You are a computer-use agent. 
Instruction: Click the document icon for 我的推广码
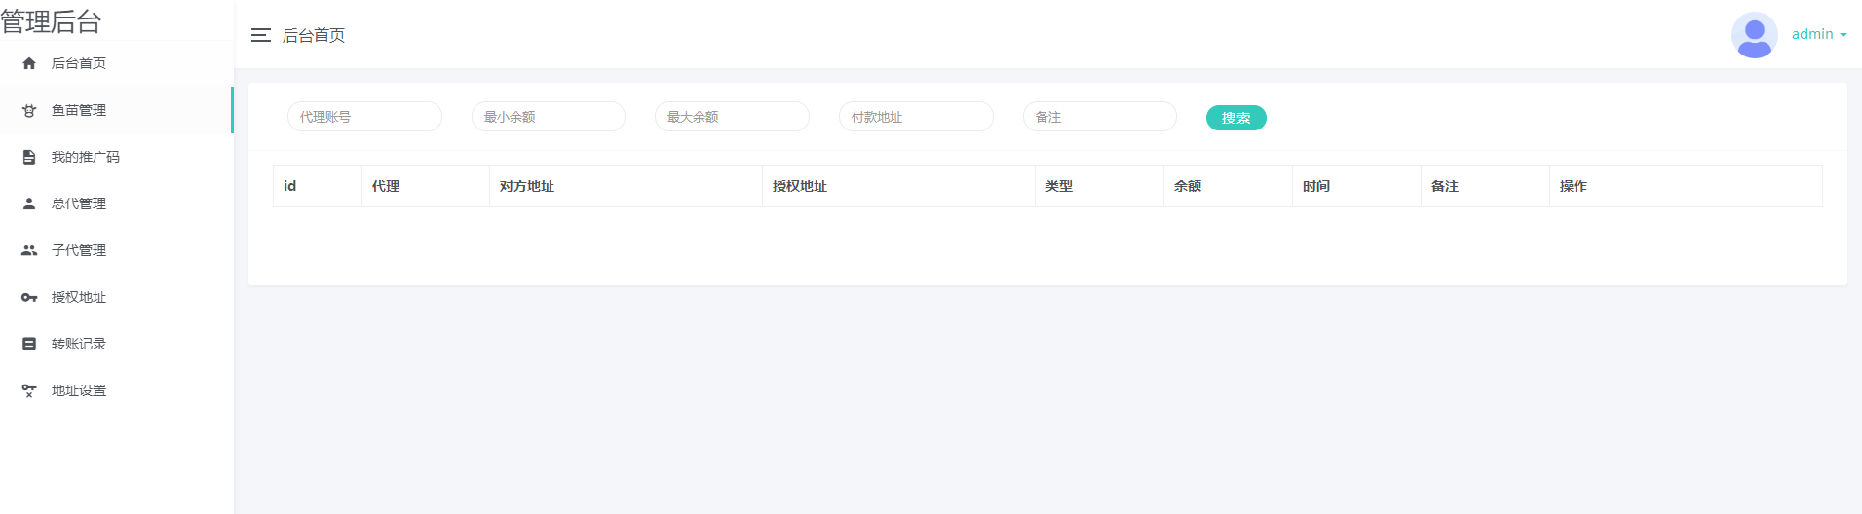pos(29,157)
